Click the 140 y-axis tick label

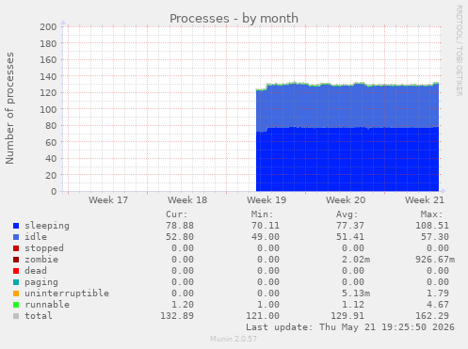[x=48, y=76]
